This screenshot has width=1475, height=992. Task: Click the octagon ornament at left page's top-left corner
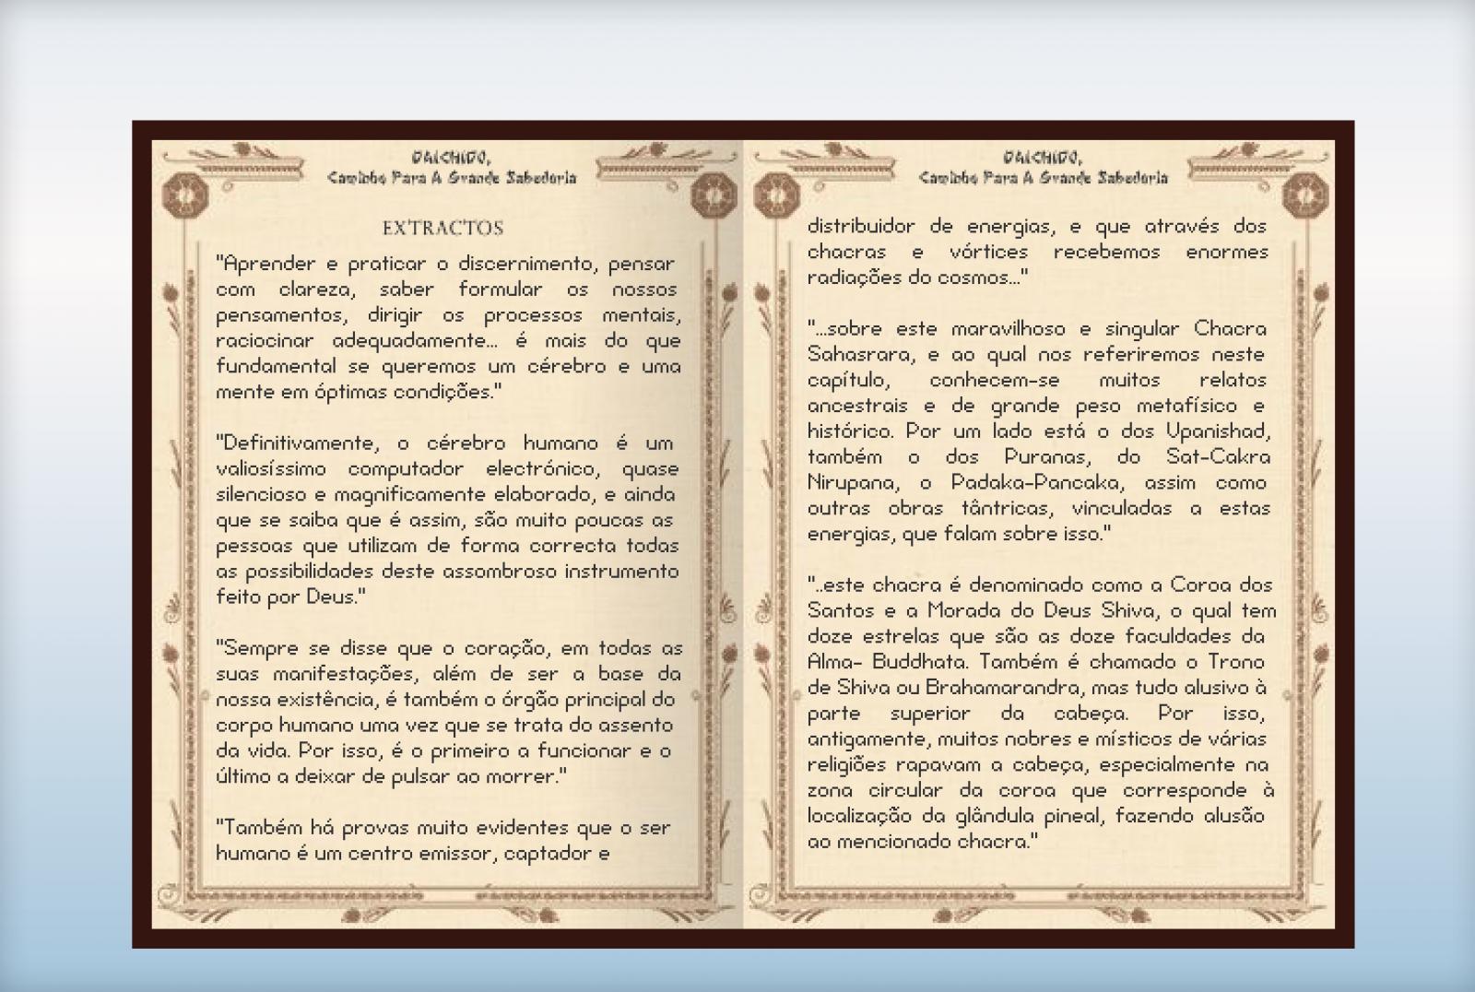tap(183, 196)
